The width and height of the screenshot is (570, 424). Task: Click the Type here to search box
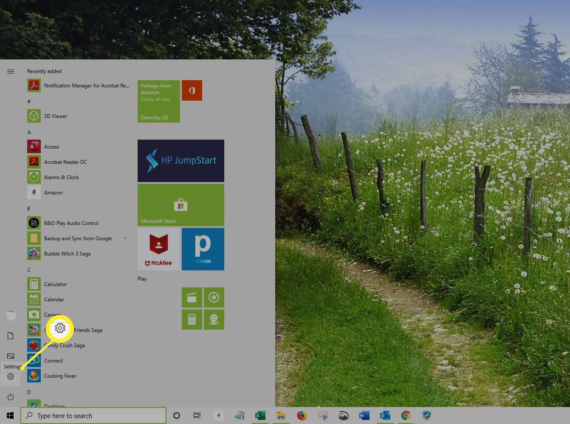(x=93, y=416)
